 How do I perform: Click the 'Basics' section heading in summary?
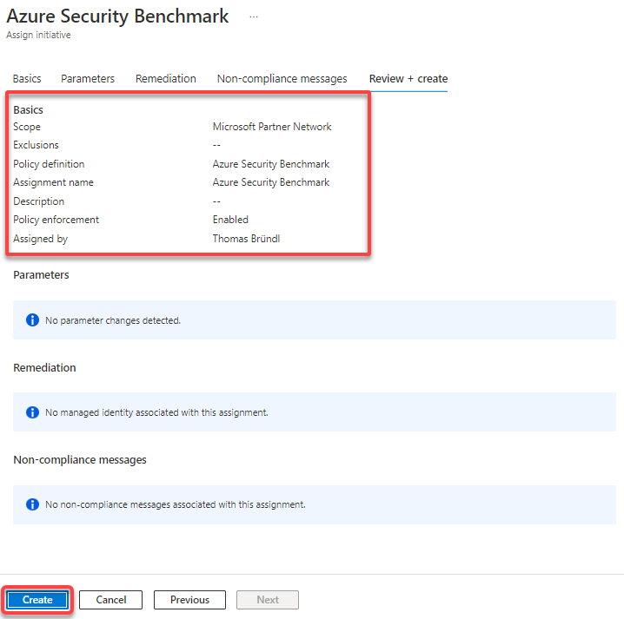[x=28, y=109]
